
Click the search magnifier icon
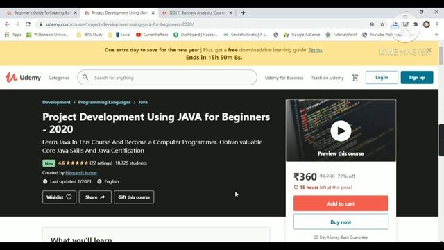(85, 77)
